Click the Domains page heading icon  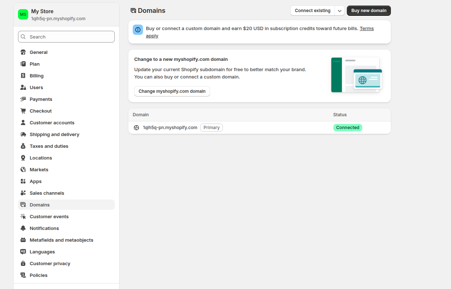tap(133, 11)
